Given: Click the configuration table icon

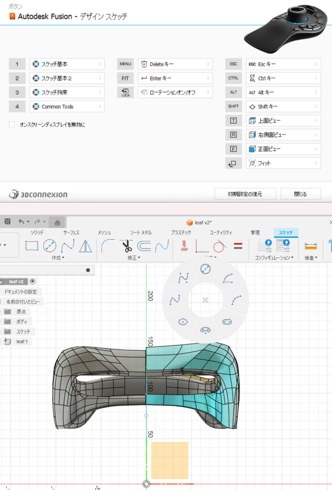Looking at the screenshot, I should [283, 245].
